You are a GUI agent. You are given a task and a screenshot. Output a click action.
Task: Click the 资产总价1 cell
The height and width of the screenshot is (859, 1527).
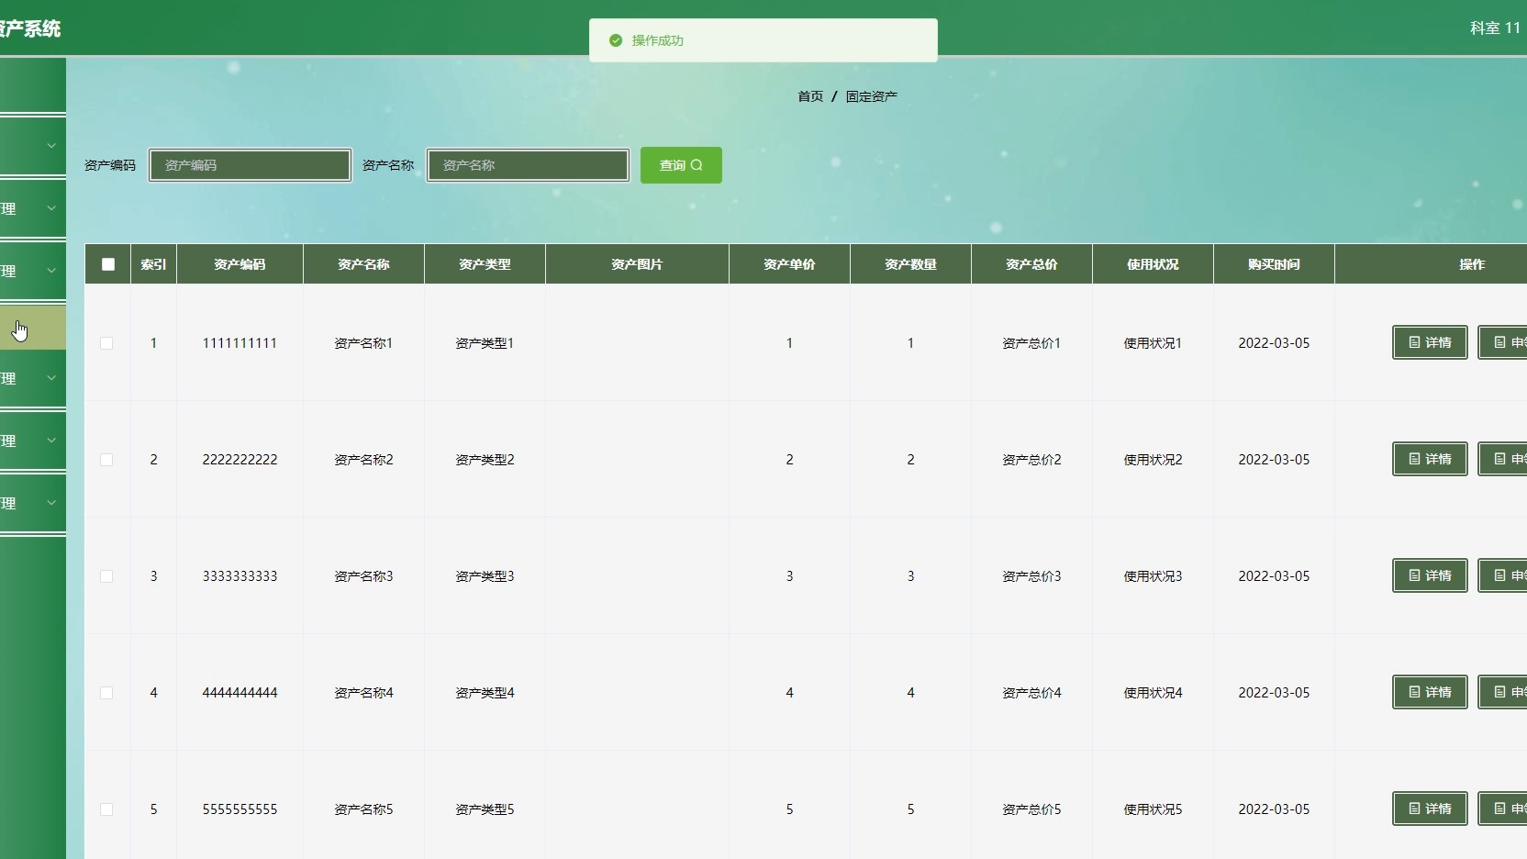1031,343
